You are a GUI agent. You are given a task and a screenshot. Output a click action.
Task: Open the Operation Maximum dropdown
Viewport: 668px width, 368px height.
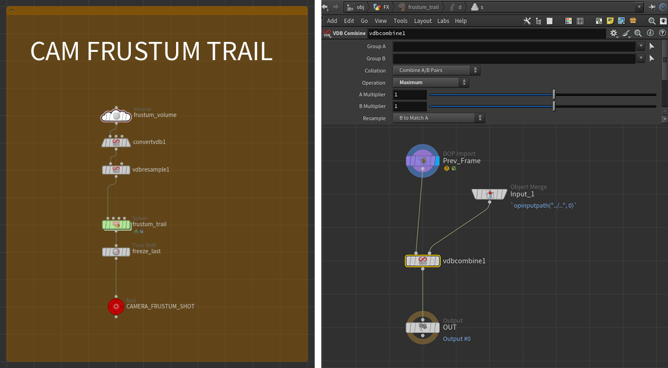coord(431,82)
